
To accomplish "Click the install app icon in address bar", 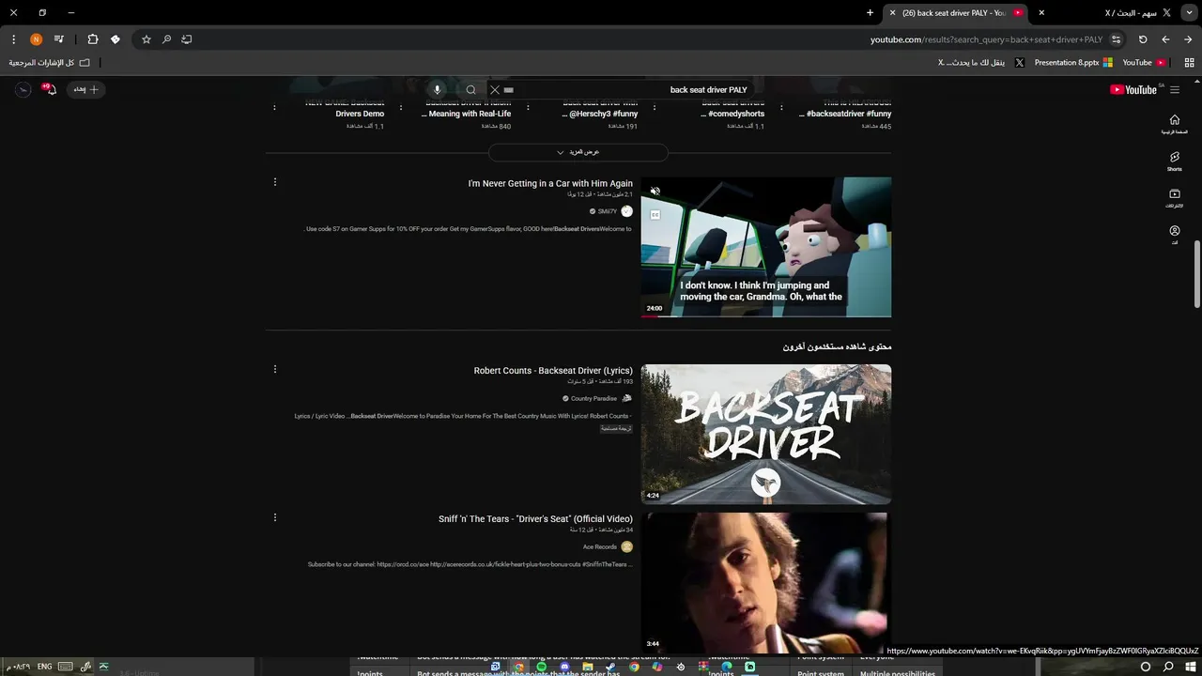I will [186, 39].
